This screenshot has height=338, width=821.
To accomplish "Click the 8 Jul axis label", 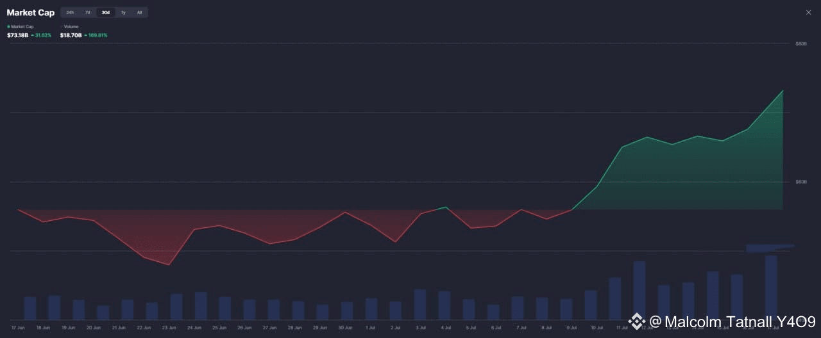I will coord(546,327).
